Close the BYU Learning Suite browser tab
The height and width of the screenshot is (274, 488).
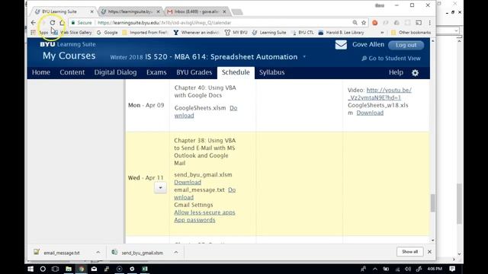[x=91, y=11]
